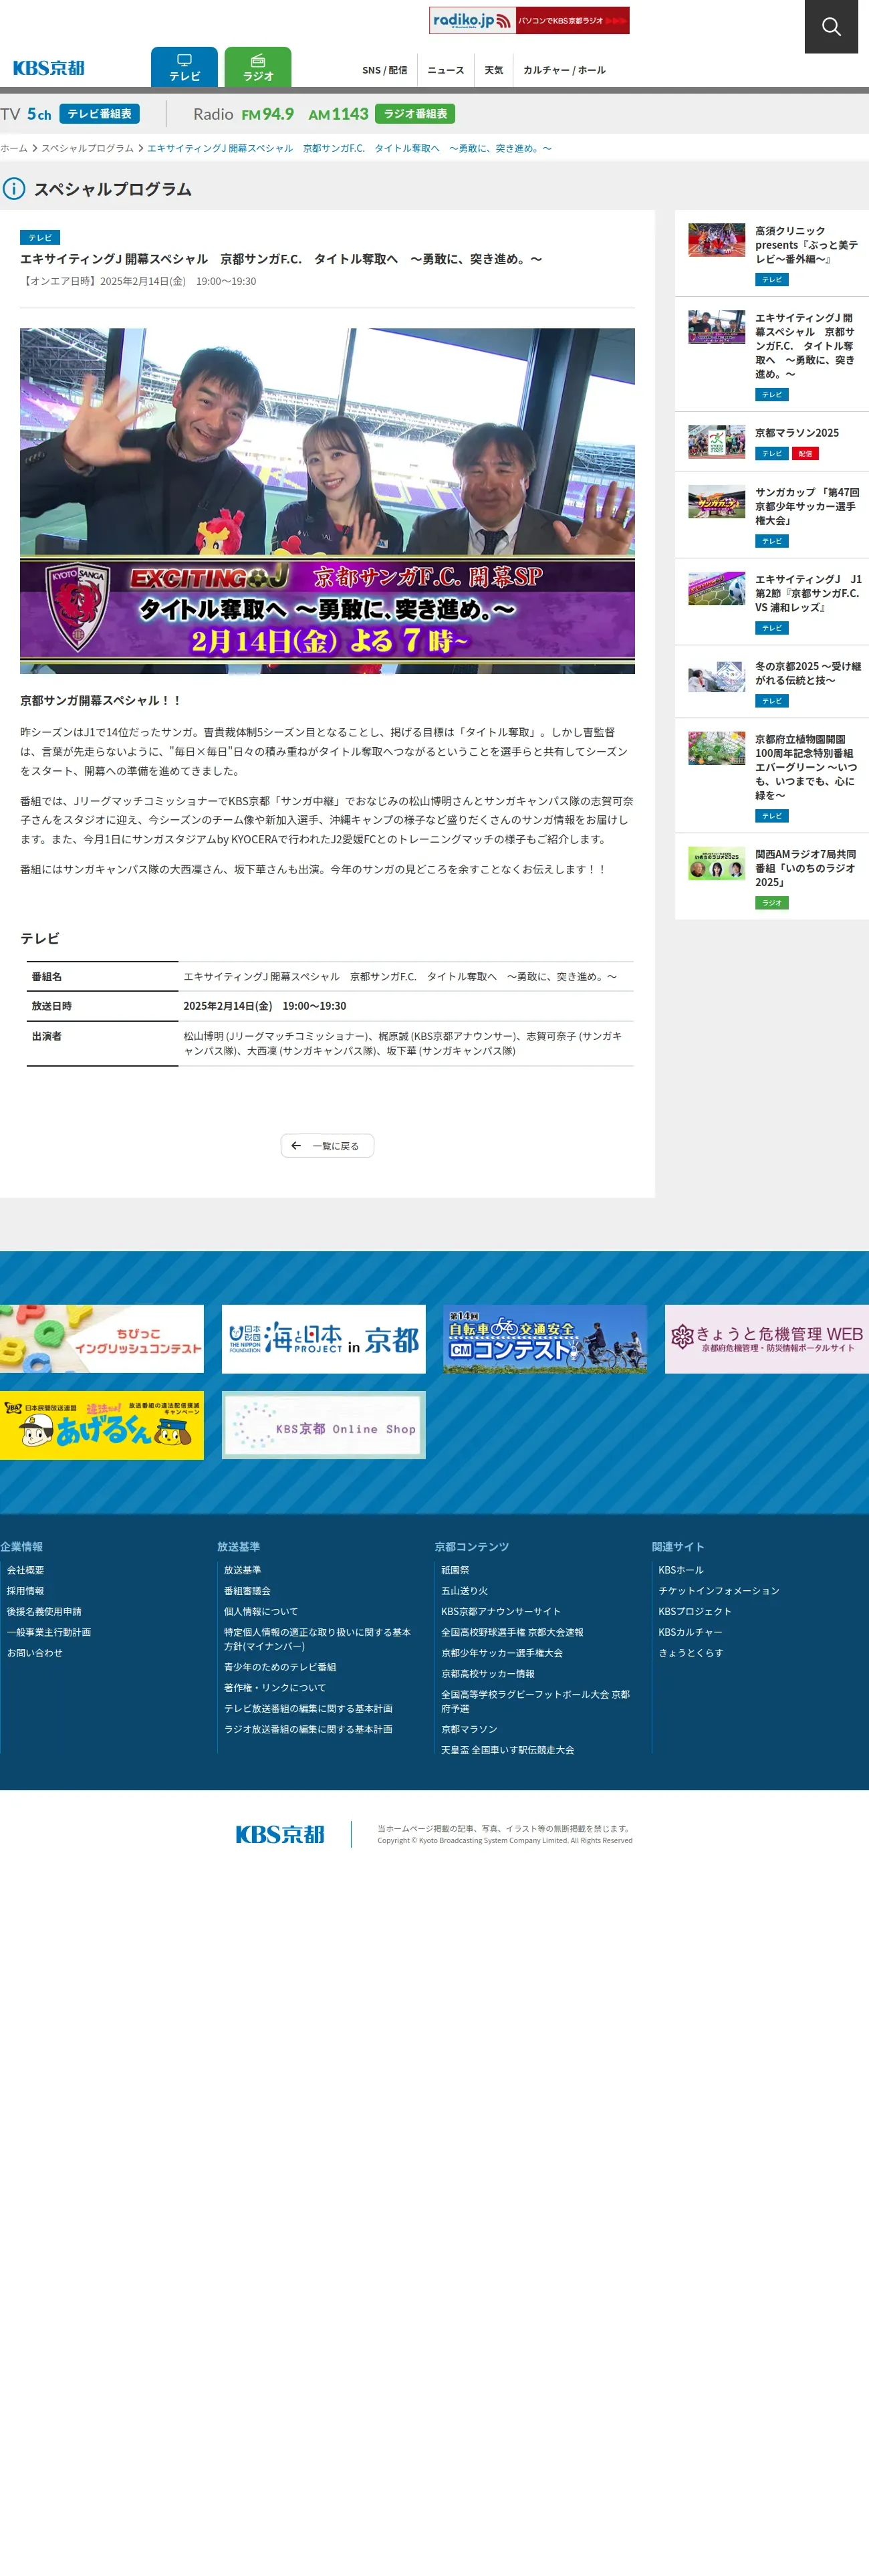Open きょうと危機管理WEB banner
This screenshot has height=2576, width=869.
click(x=767, y=1339)
